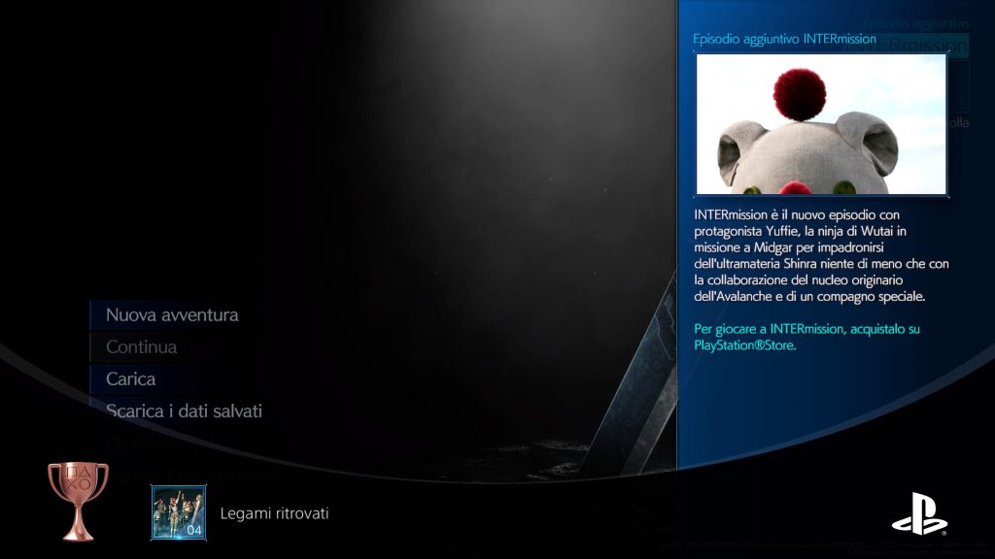Click 'Episodio aggiuntivo INTERmission' panel heading
The image size is (995, 559).
click(x=784, y=39)
